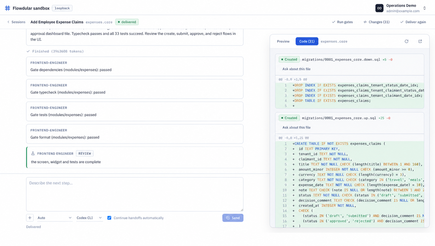Screen dimensions: 435x246
Task: Ask about the expenses_core.up.sql file
Action: click(296, 127)
